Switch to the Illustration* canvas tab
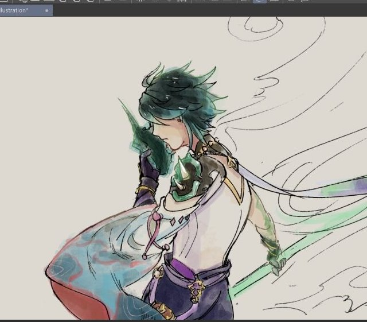The width and height of the screenshot is (367, 322). pyautogui.click(x=26, y=10)
